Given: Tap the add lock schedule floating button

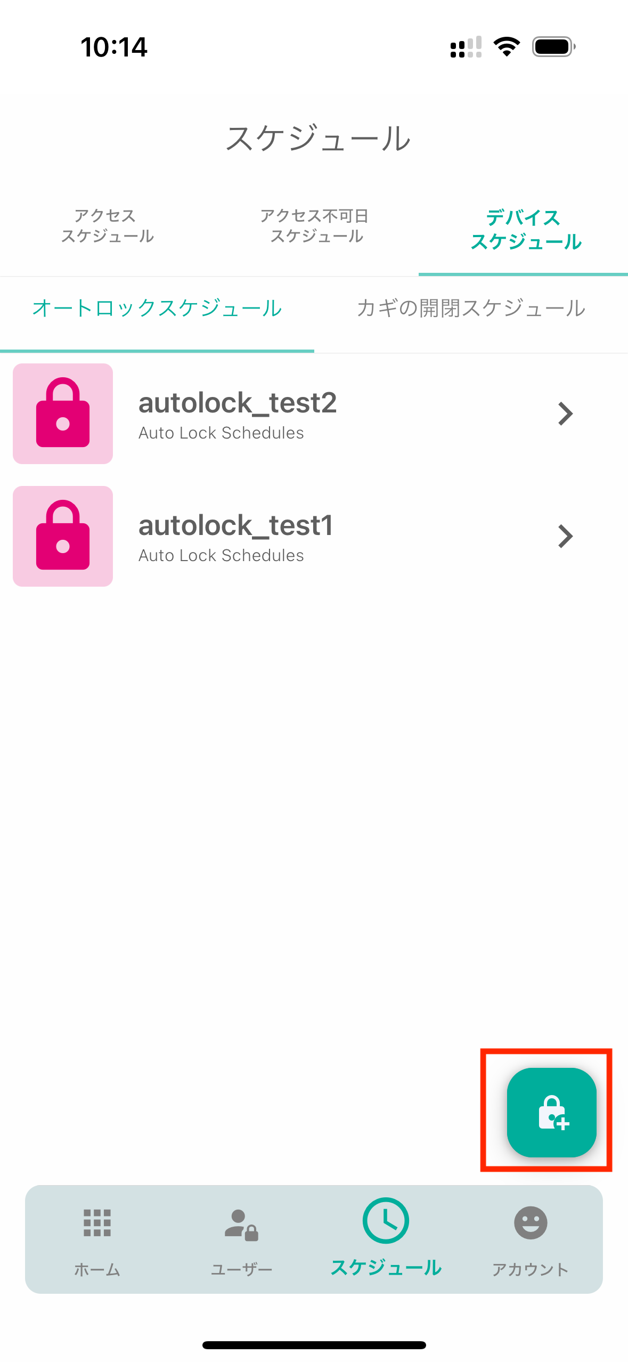Looking at the screenshot, I should coord(551,1112).
